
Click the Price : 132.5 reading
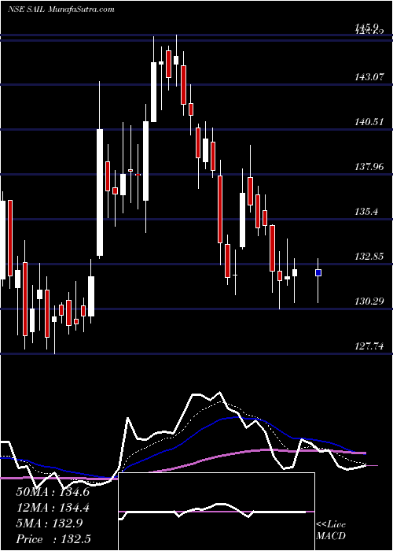(53, 539)
